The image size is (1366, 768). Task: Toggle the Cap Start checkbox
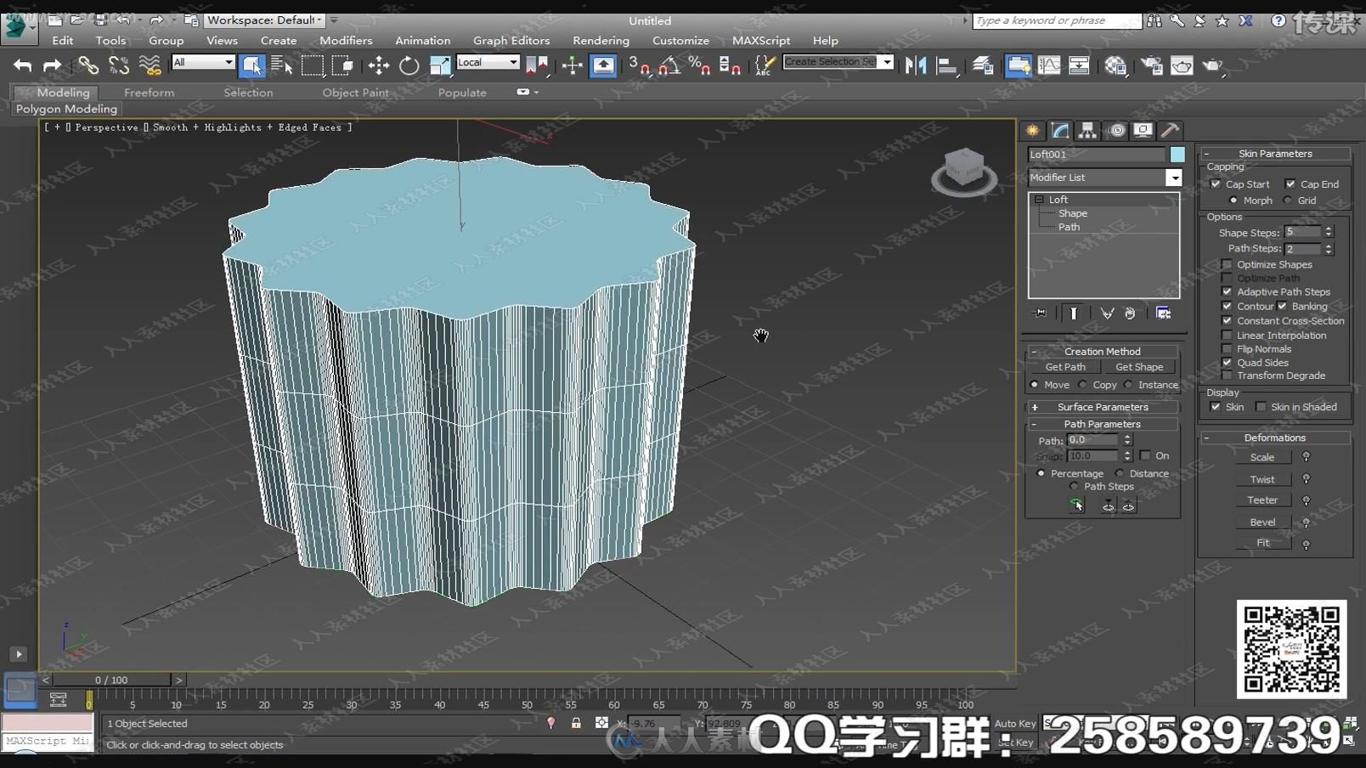tap(1216, 184)
